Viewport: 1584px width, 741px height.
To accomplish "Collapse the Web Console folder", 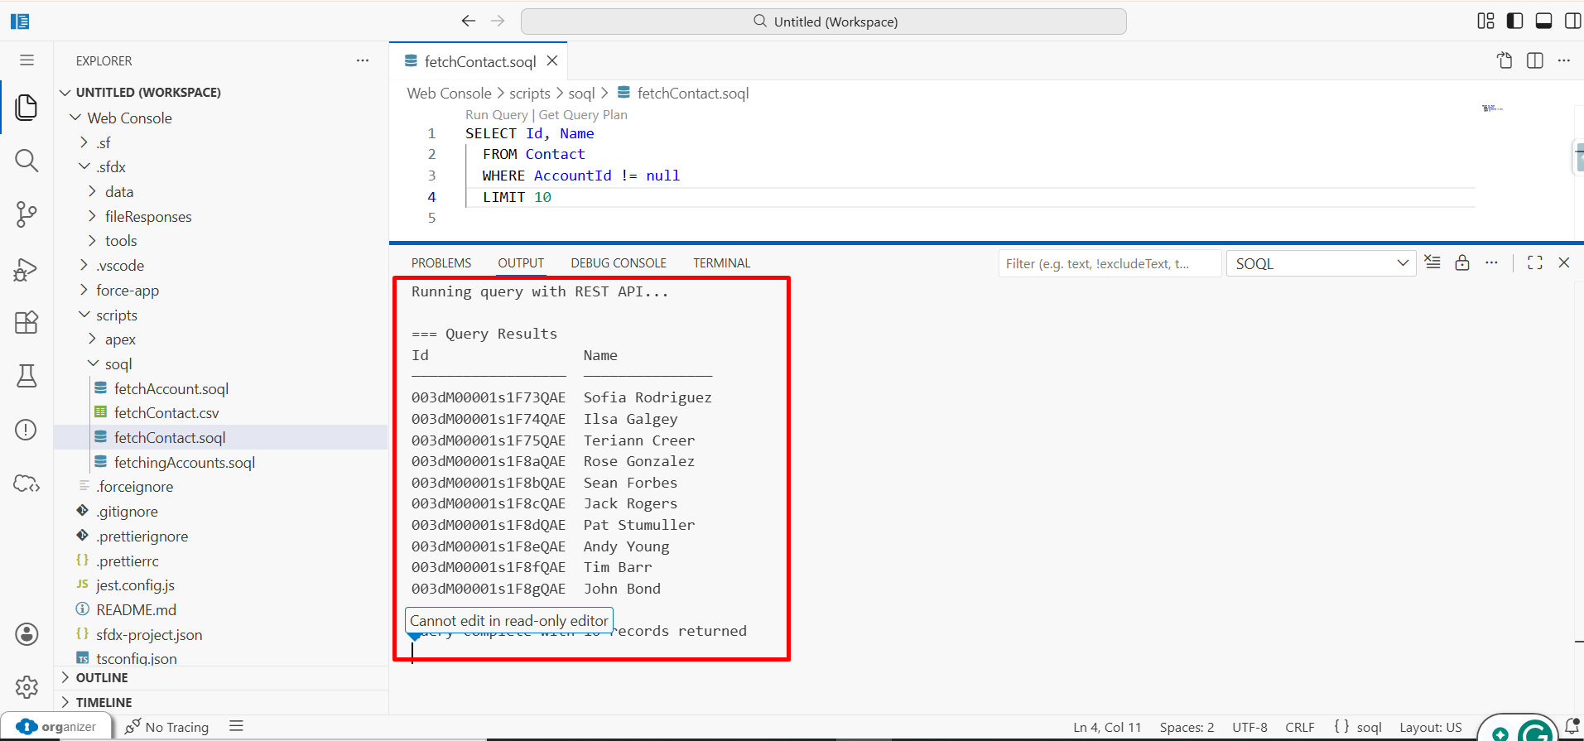I will [x=75, y=118].
